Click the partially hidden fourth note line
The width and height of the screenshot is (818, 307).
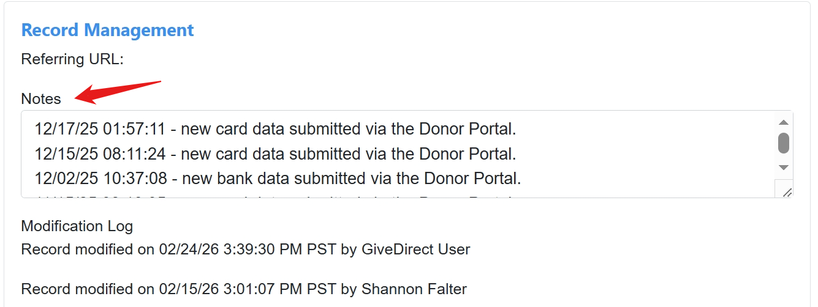pos(275,196)
